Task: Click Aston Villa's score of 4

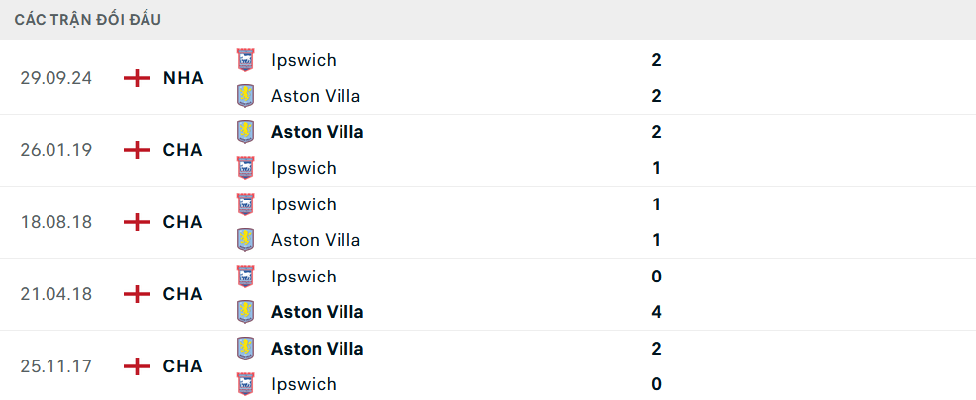Action: click(x=656, y=312)
